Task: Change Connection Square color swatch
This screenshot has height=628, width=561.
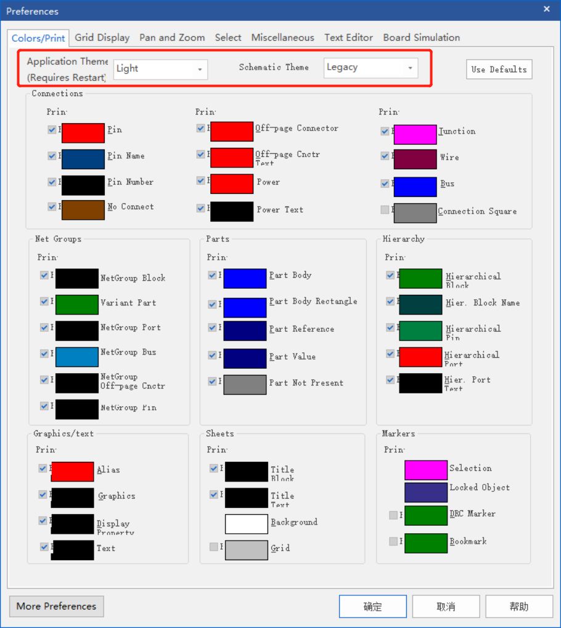Action: tap(415, 213)
